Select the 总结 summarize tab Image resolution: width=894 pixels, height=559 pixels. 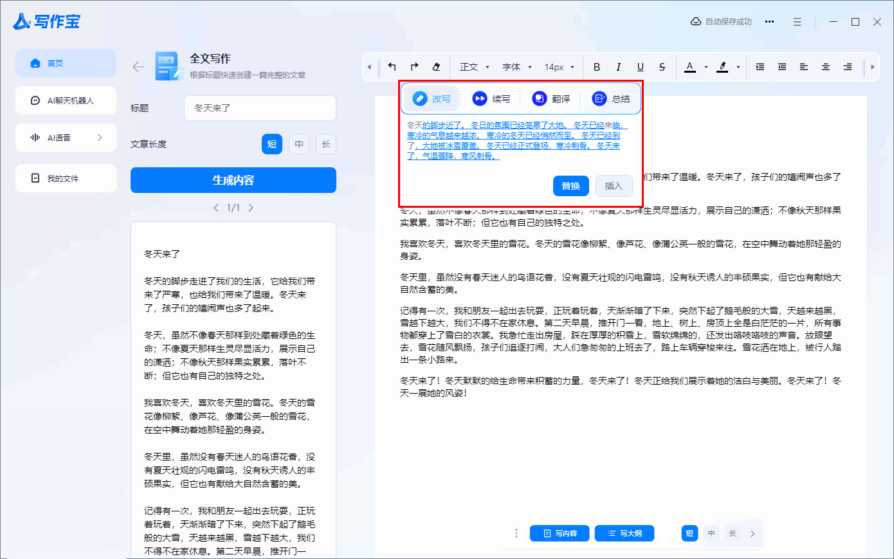(x=611, y=98)
